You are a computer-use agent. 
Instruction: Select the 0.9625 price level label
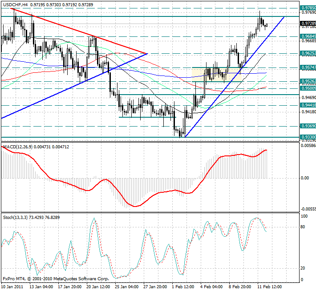[308, 53]
